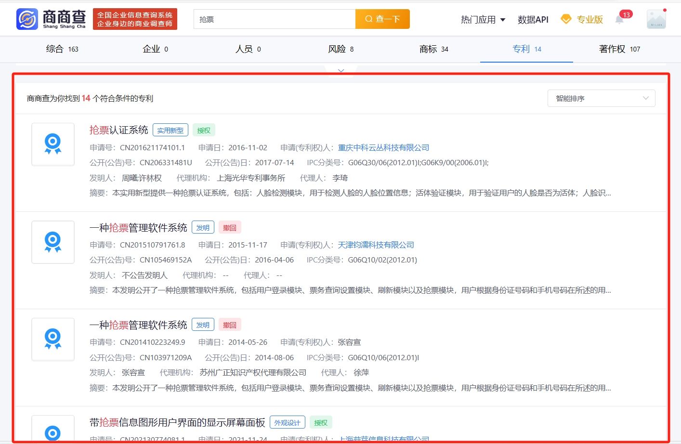Switch to the 商标 34 tab
Viewport: 681px width, 444px height.
pos(434,49)
